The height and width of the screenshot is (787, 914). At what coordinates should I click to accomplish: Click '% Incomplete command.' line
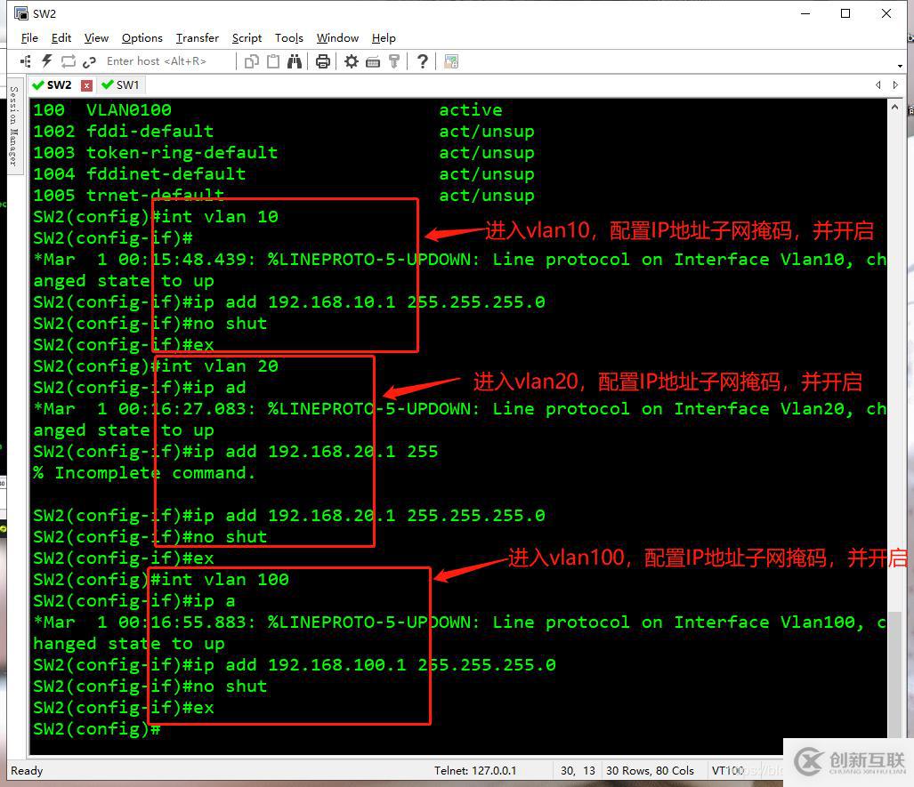tap(144, 473)
